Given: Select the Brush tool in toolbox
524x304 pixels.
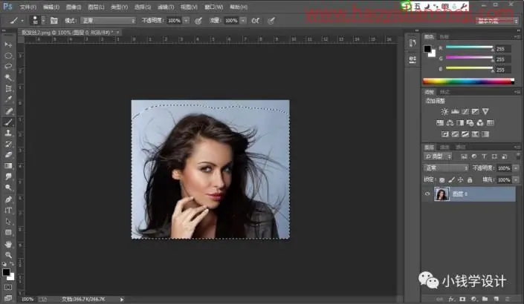Looking at the screenshot, I should 8,122.
